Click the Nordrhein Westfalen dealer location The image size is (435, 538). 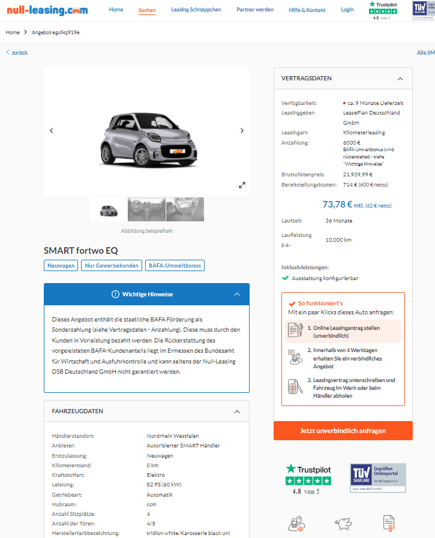173,436
